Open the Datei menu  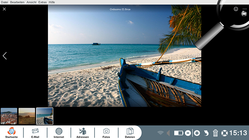5,2
